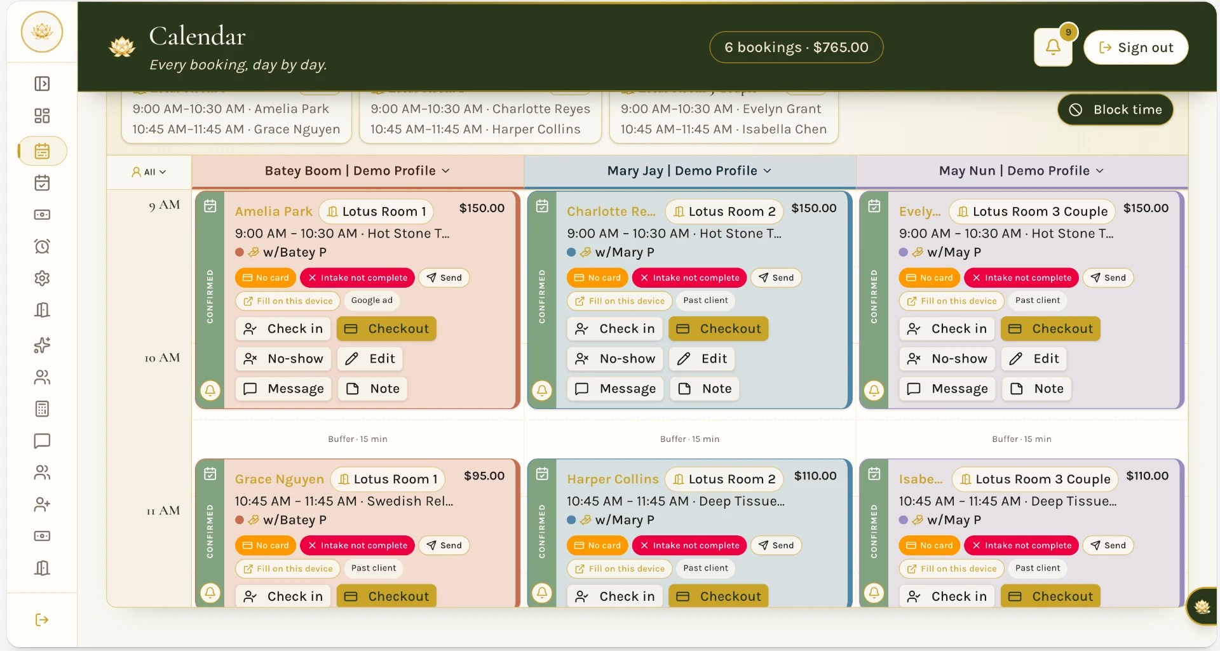Click Checkout on Charlotte Reyes booking
The height and width of the screenshot is (651, 1220).
point(719,329)
